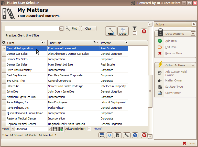The image size is (198, 147).
Task: Click the red X icon in bottom toolbar
Action: 144,135
